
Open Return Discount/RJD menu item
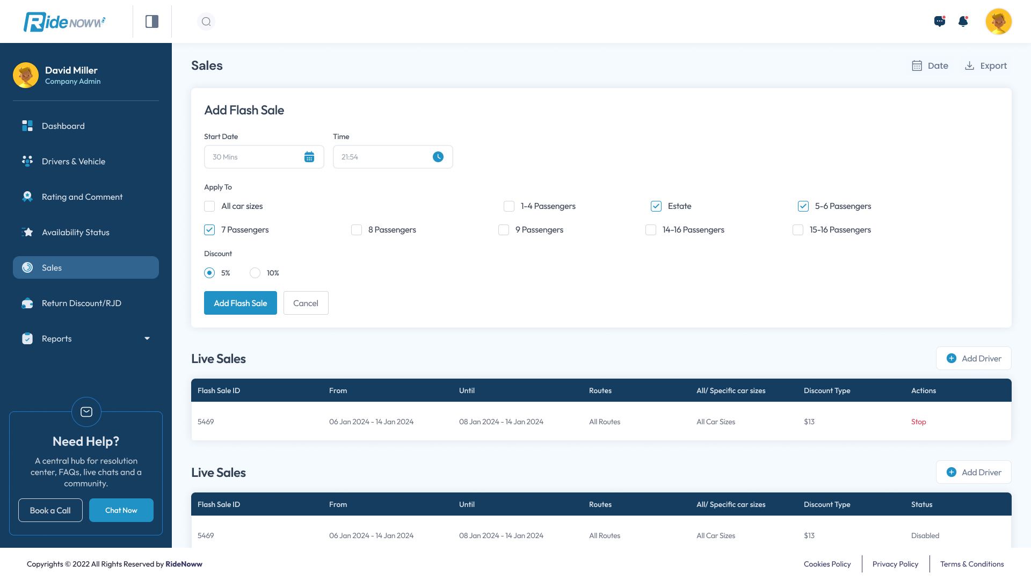[x=86, y=303]
